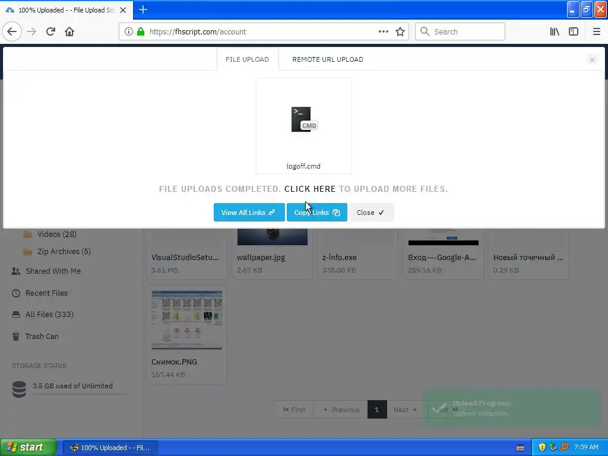Select the Новый точечный file
The height and width of the screenshot is (456, 608).
(x=528, y=254)
